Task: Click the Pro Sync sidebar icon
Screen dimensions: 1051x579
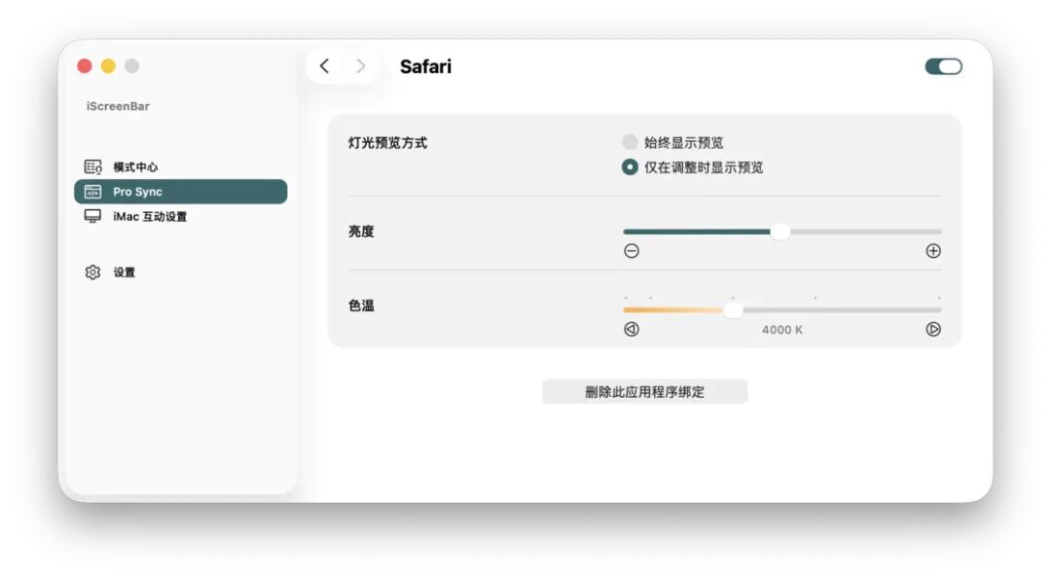Action: coord(92,192)
